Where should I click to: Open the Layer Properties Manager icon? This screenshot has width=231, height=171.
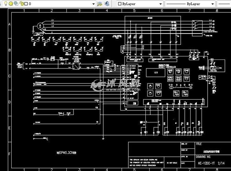click(100, 4)
